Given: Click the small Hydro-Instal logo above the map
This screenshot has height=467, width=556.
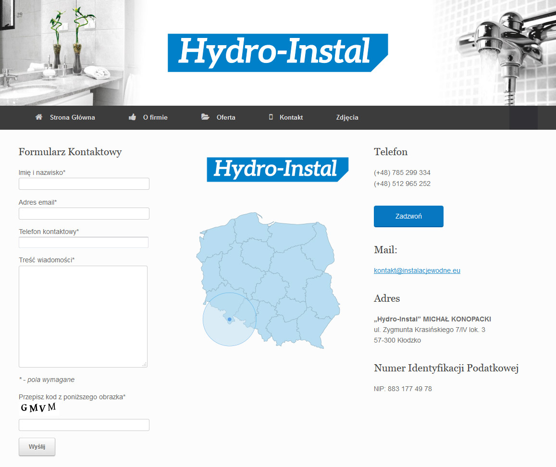Looking at the screenshot, I should 277,170.
